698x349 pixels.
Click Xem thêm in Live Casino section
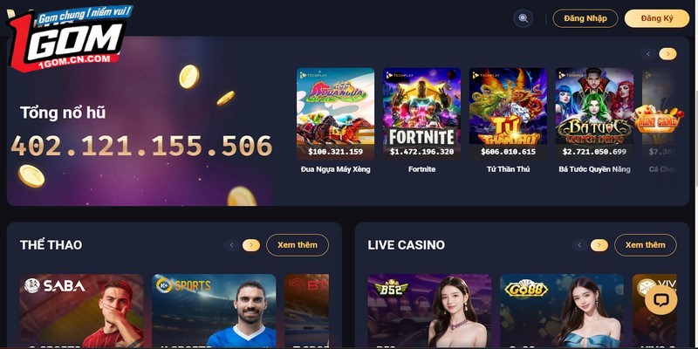645,245
